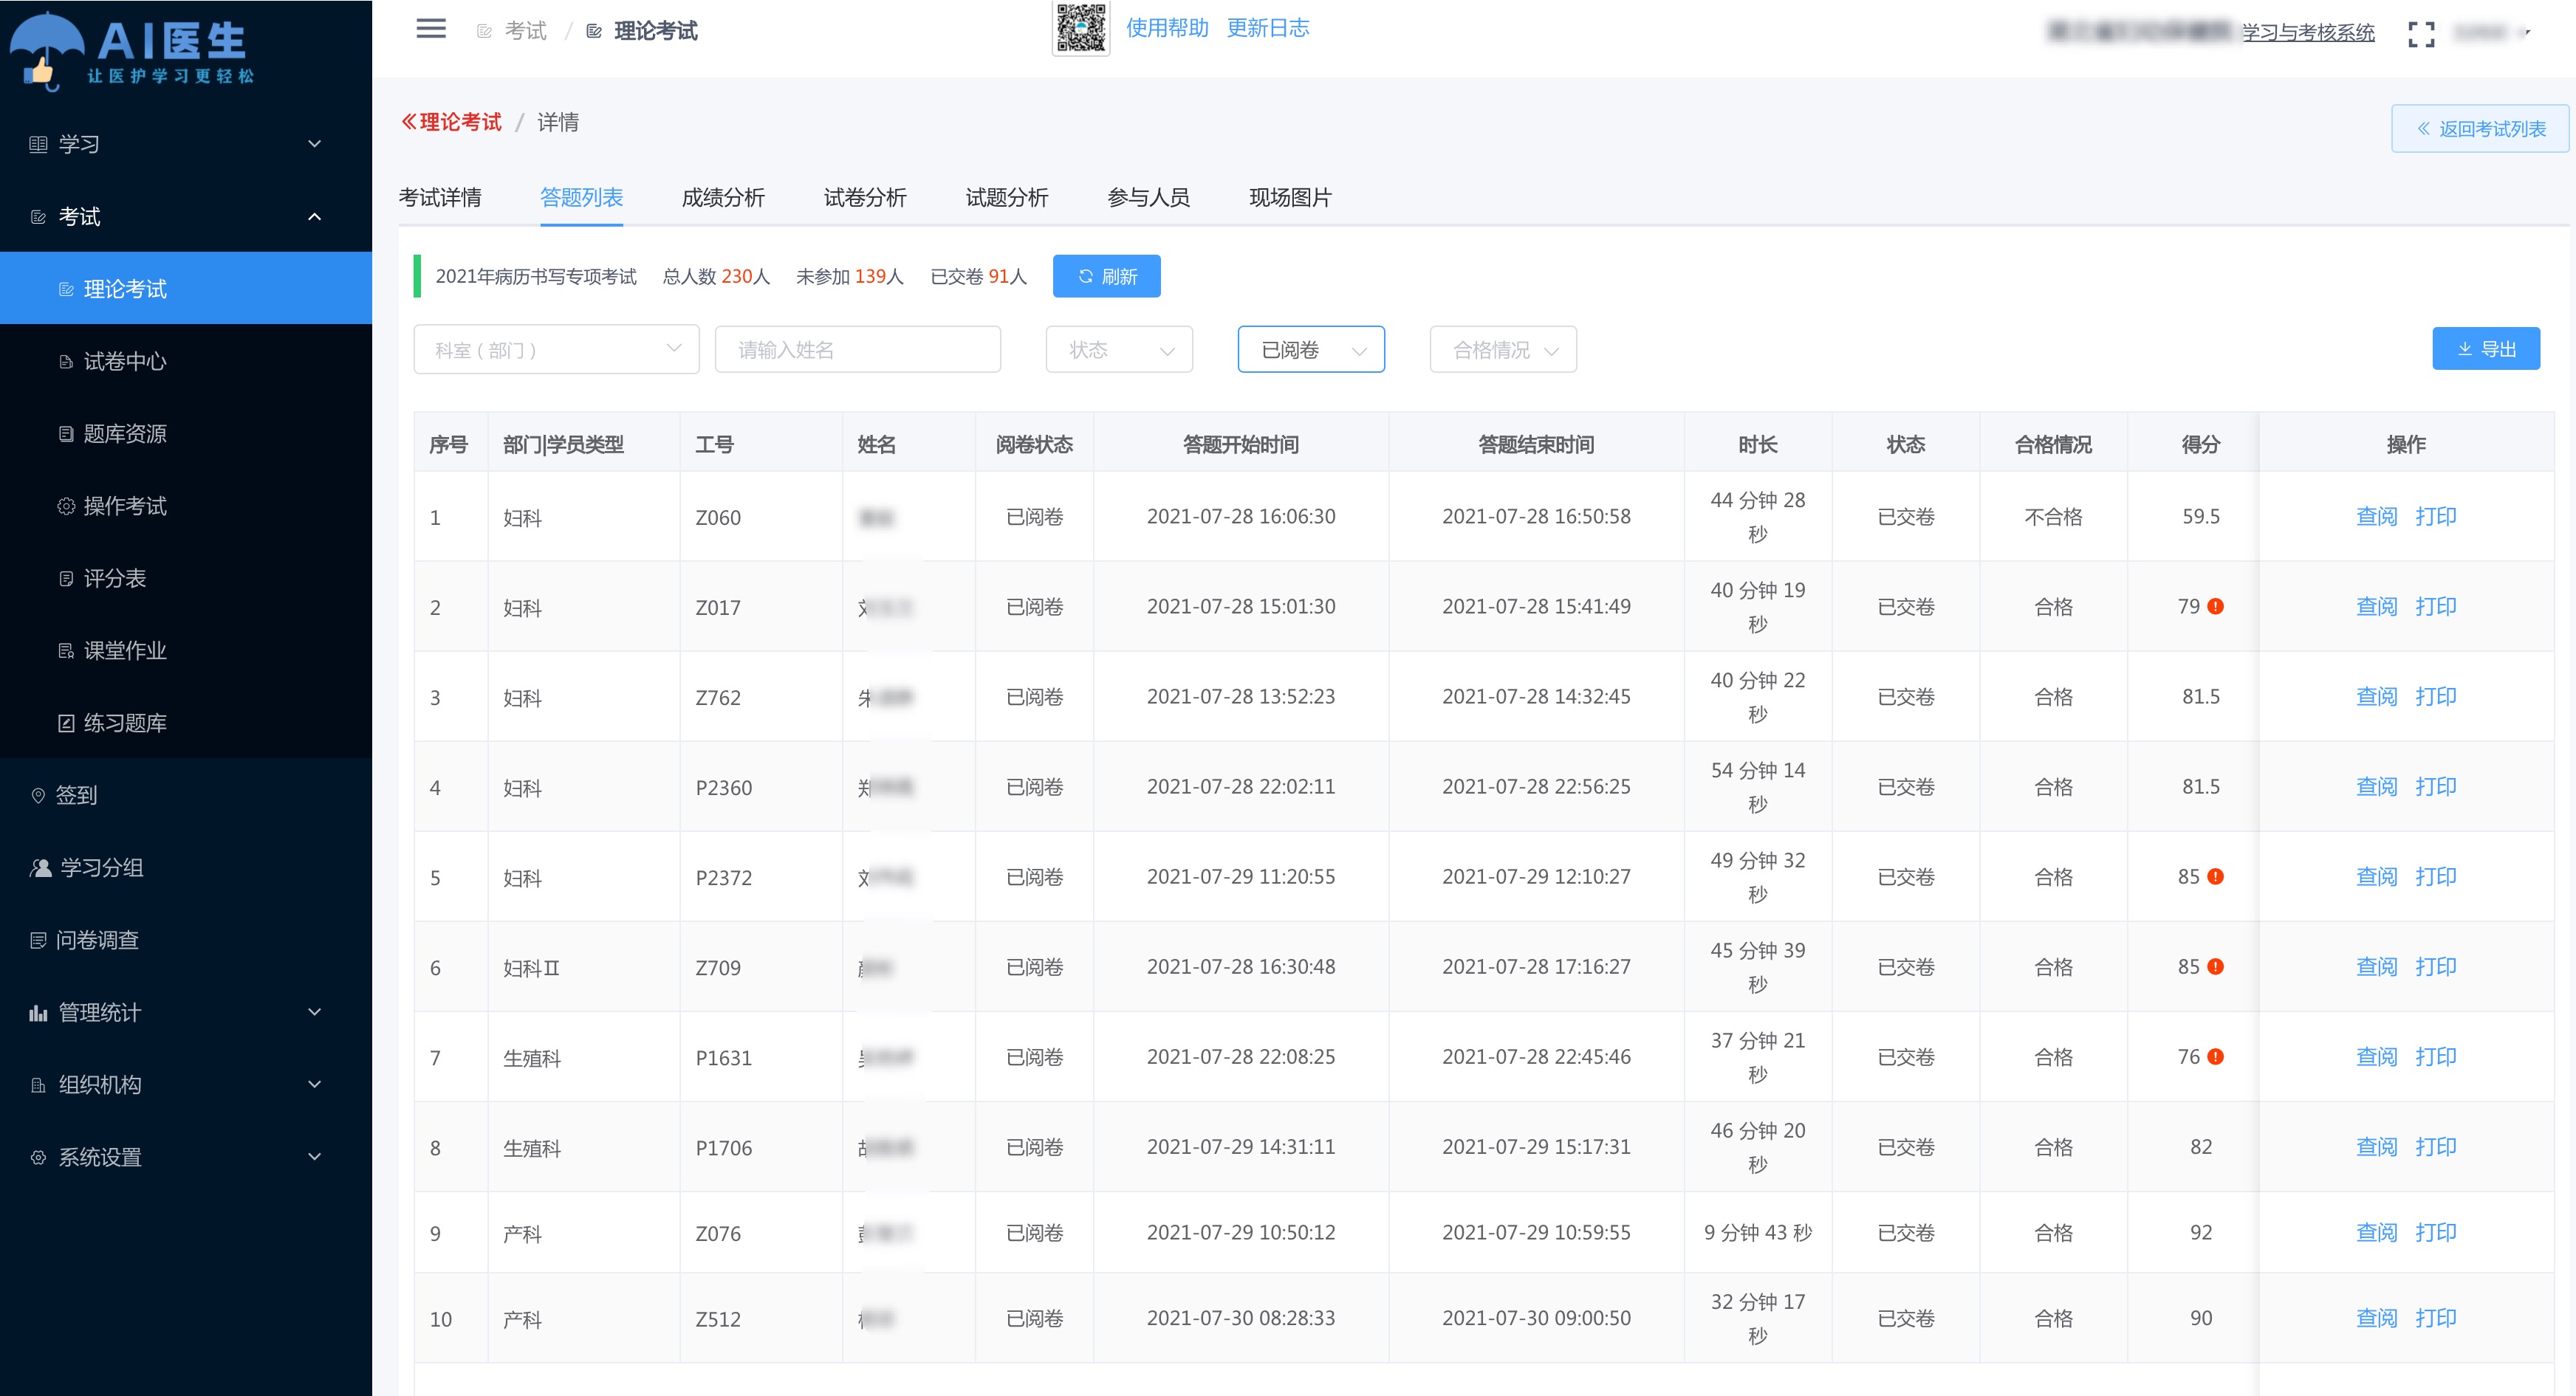Viewport: 2576px width, 1396px height.
Task: Click 考试 in the top breadcrumb
Action: click(525, 31)
